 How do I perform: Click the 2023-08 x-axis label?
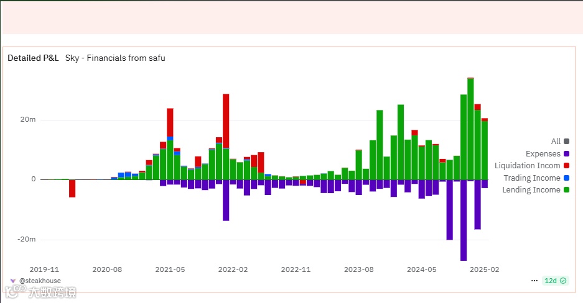(x=359, y=269)
